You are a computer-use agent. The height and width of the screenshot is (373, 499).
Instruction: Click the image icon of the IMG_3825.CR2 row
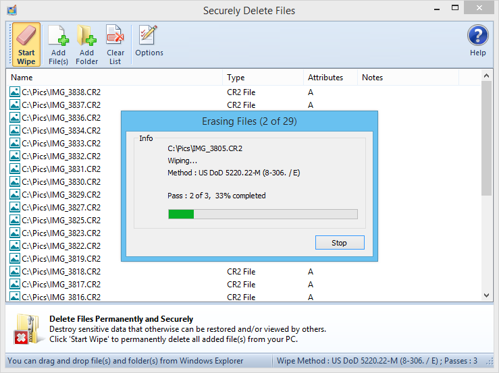click(15, 220)
